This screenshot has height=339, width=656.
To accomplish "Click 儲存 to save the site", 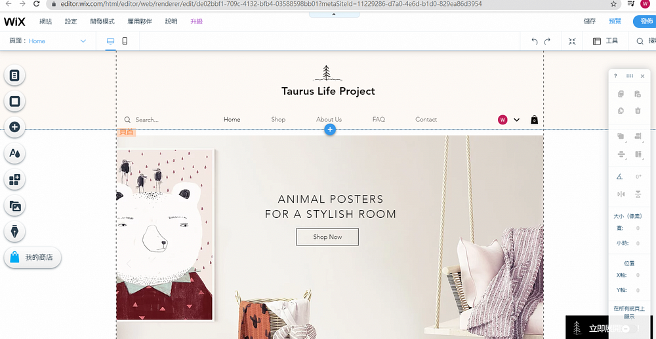I will click(590, 22).
